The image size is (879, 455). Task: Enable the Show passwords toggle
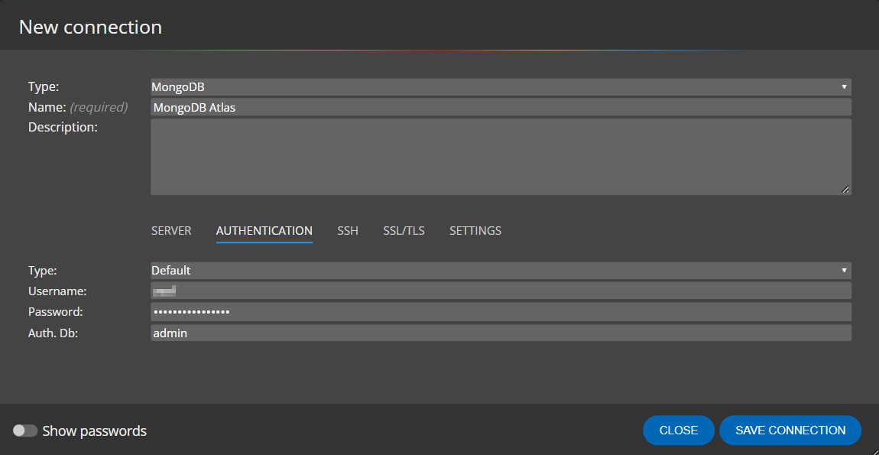click(x=25, y=431)
